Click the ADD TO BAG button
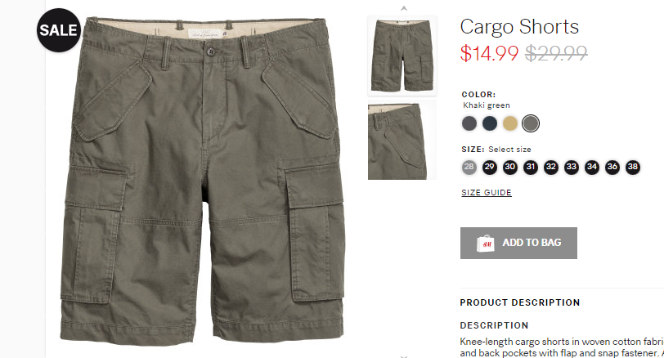664x358 pixels. click(518, 243)
